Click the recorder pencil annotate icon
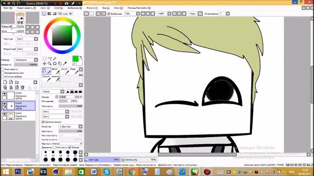Screen dimensions: 314x176 tap(73, 3)
